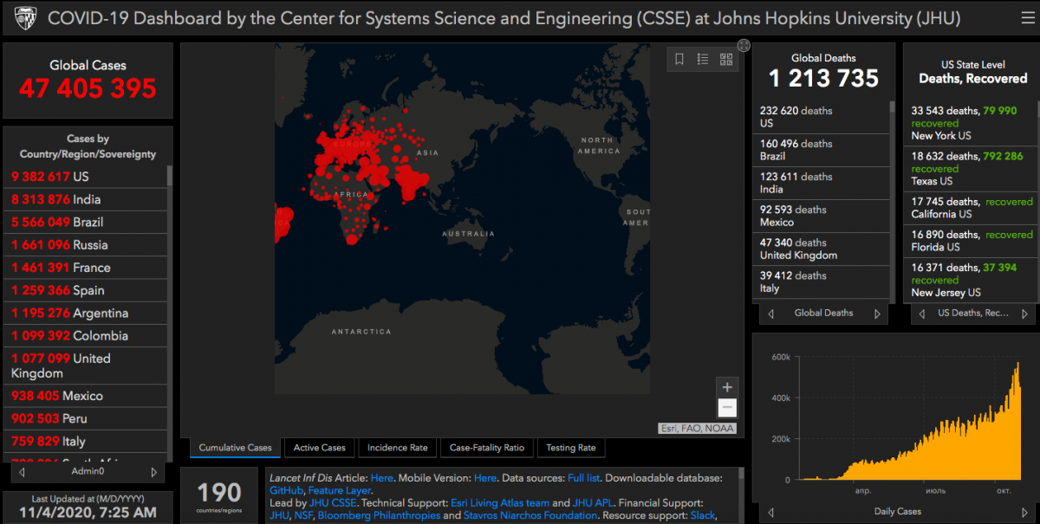
Task: Expand the map to full screen
Action: tap(744, 45)
